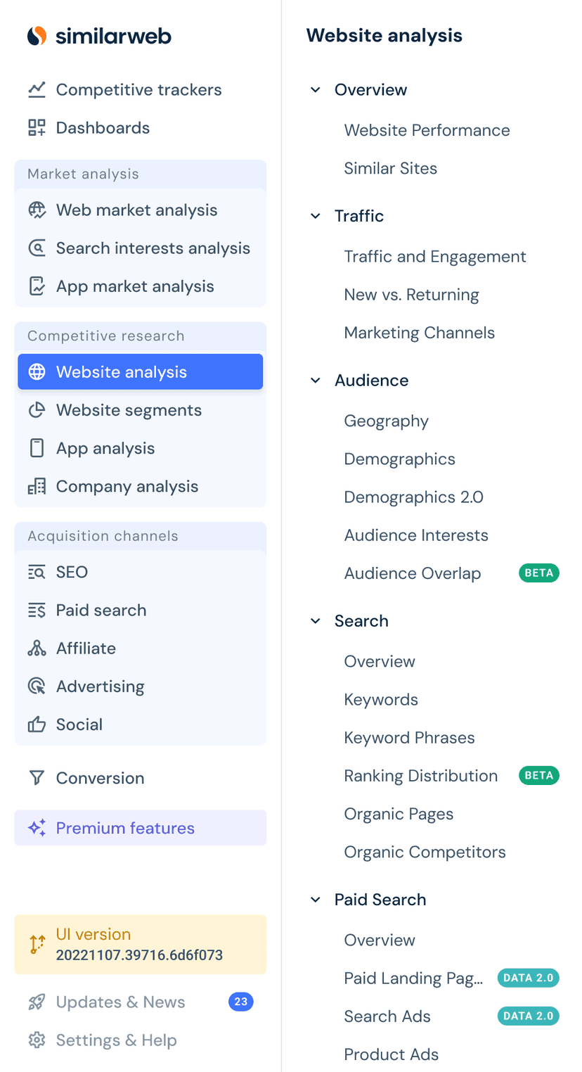Click the App market analysis icon
Image resolution: width=582 pixels, height=1072 pixels.
coord(37,286)
